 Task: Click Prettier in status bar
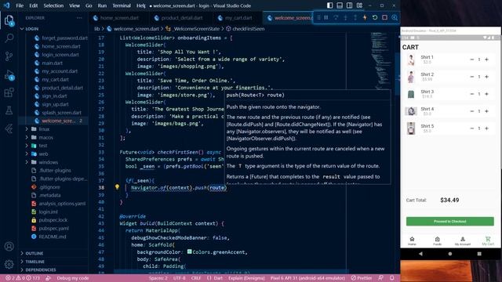362,278
